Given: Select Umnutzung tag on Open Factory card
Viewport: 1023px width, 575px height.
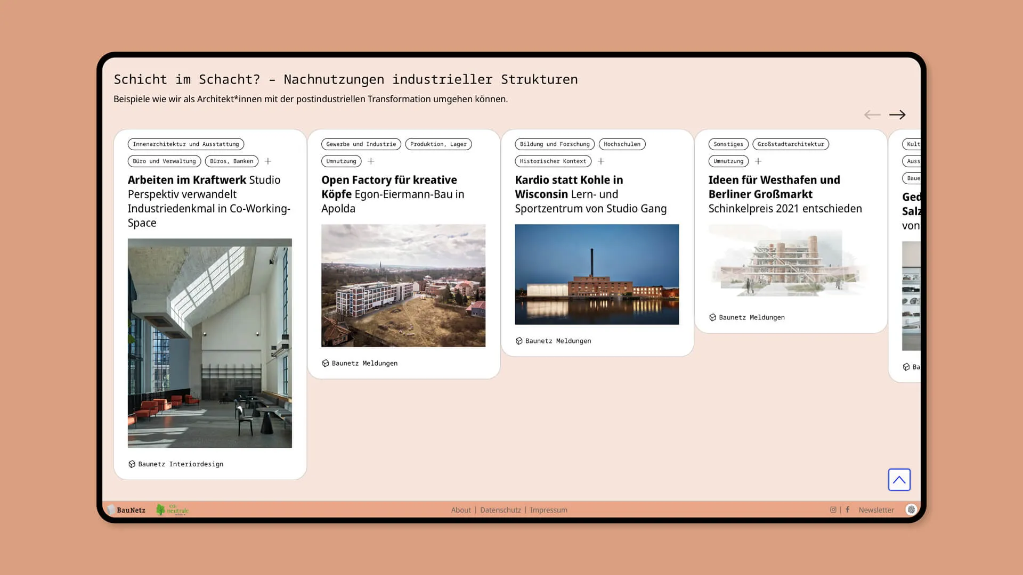Looking at the screenshot, I should pyautogui.click(x=342, y=161).
